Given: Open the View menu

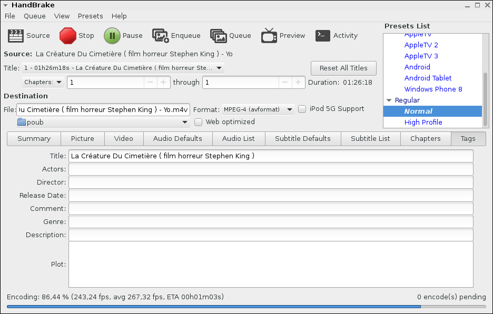Looking at the screenshot, I should click(62, 16).
